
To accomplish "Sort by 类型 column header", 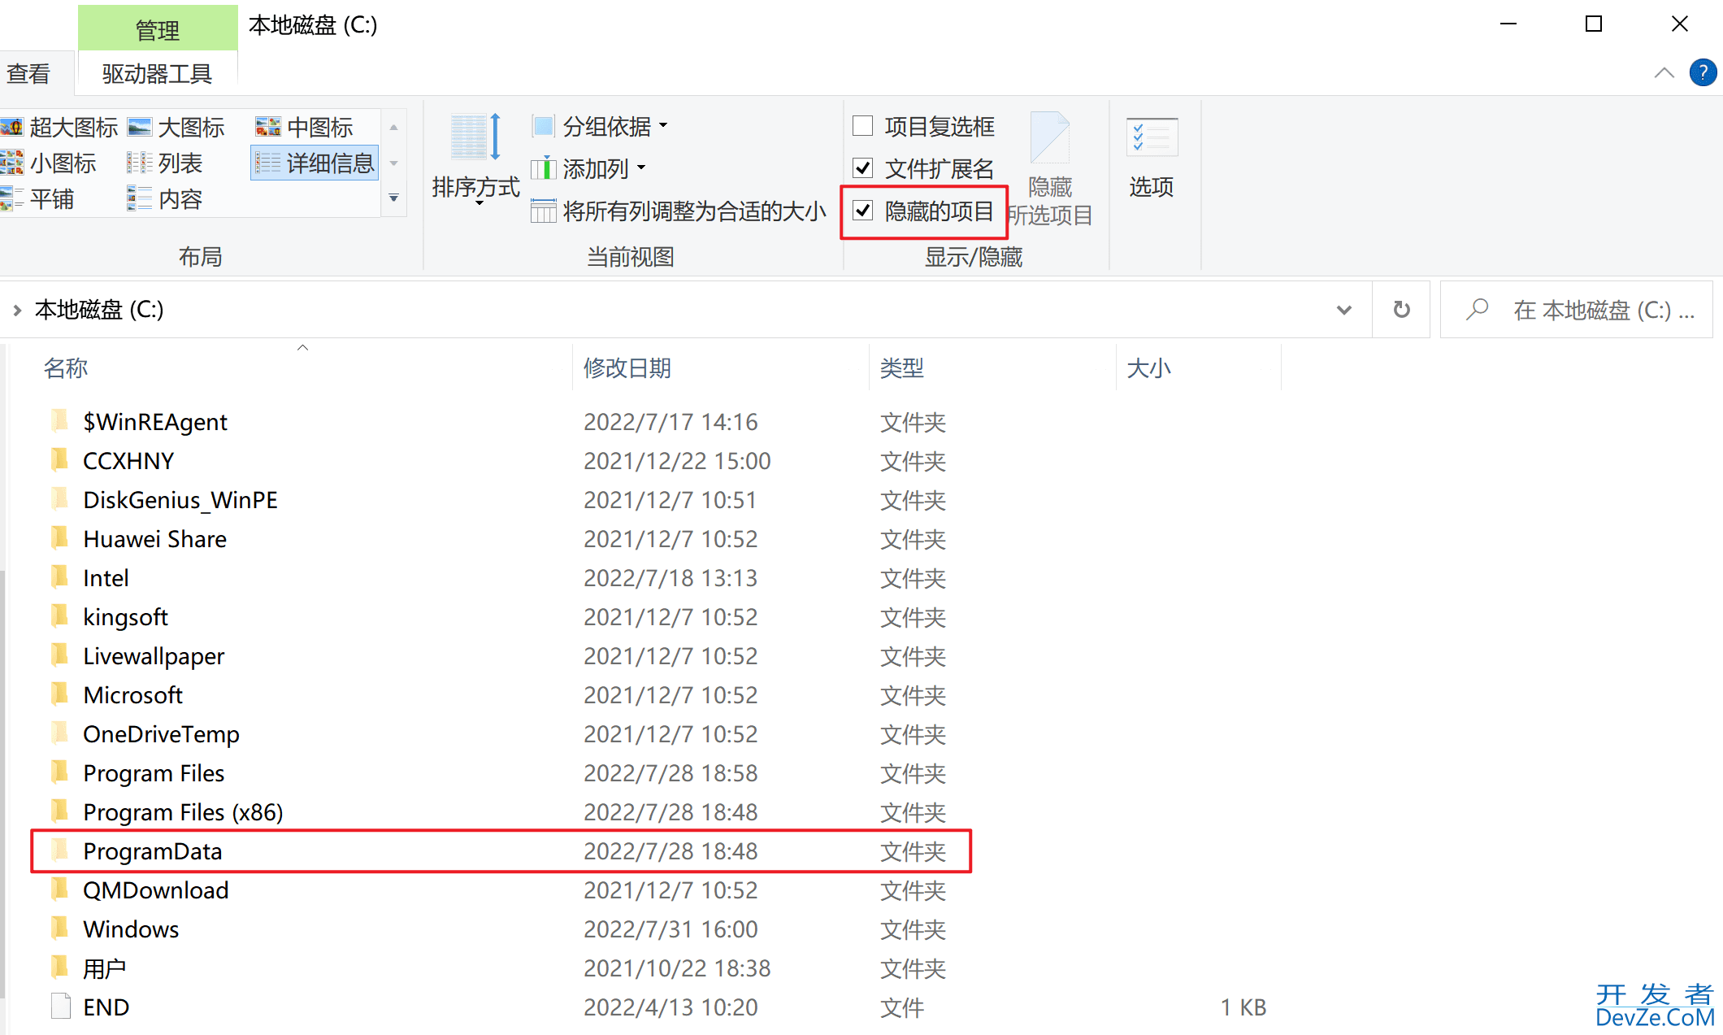I will (902, 368).
